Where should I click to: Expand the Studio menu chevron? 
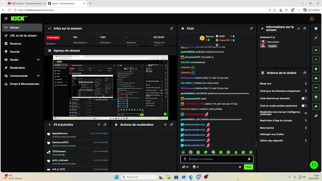click(38, 60)
